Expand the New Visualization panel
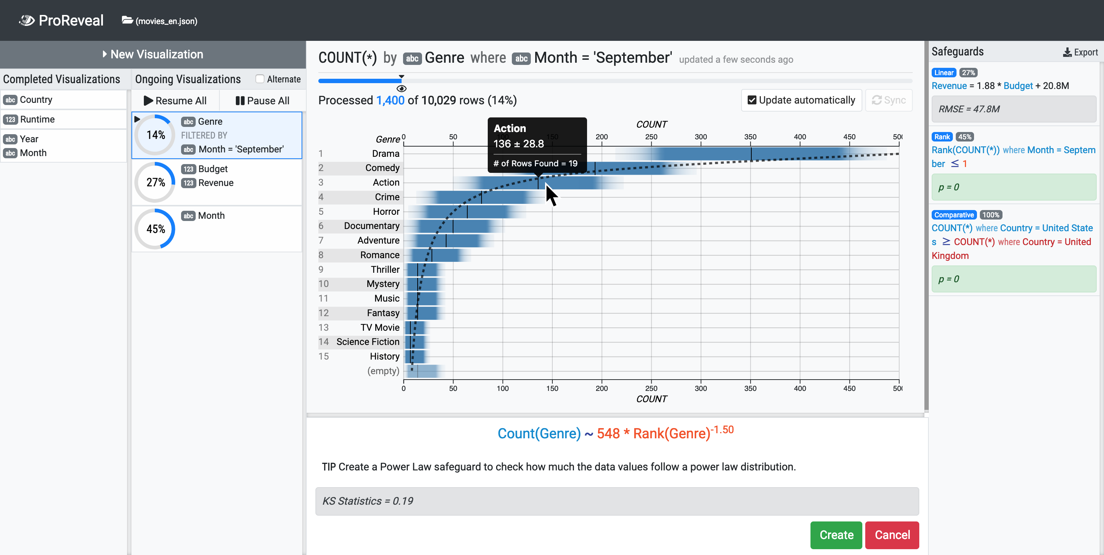Viewport: 1104px width, 555px height. point(153,54)
